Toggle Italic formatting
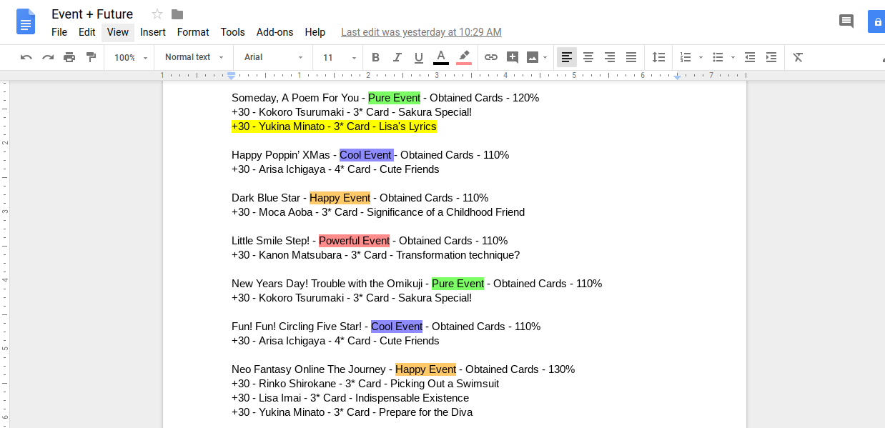885x428 pixels. (397, 57)
